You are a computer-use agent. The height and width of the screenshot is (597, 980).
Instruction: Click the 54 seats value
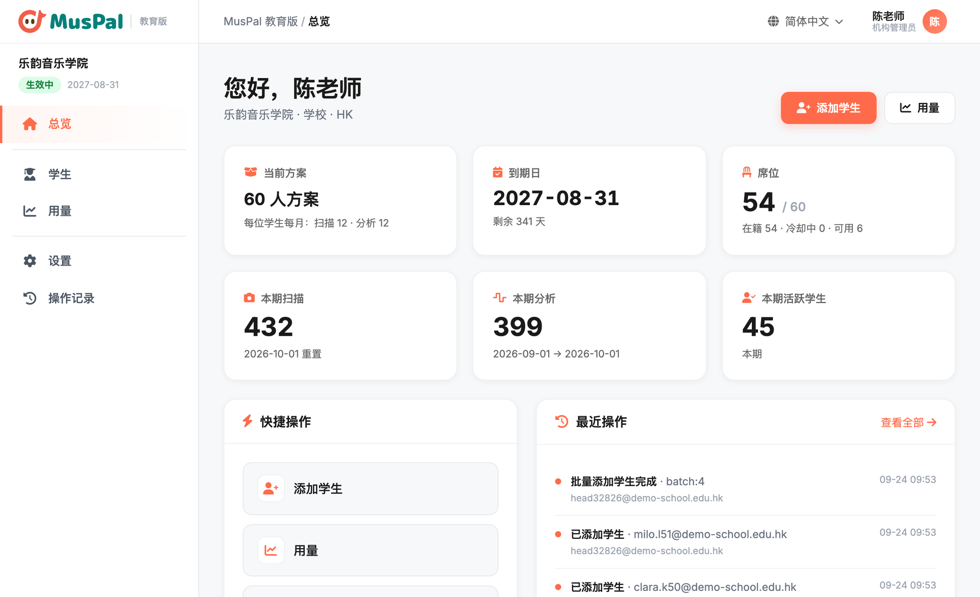[x=758, y=202]
